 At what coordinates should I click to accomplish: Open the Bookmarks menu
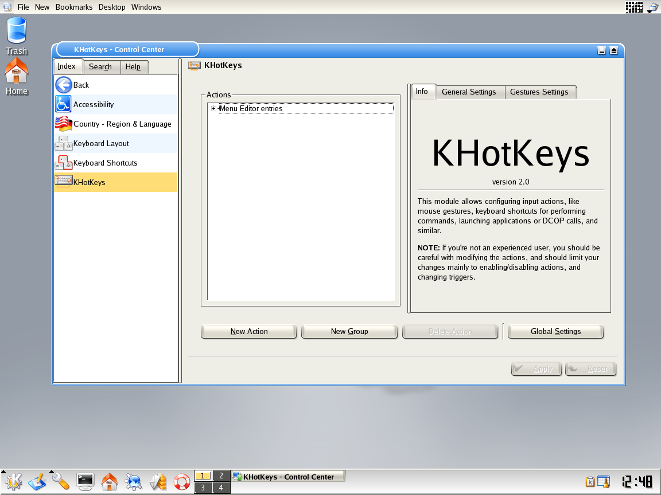pyautogui.click(x=74, y=7)
